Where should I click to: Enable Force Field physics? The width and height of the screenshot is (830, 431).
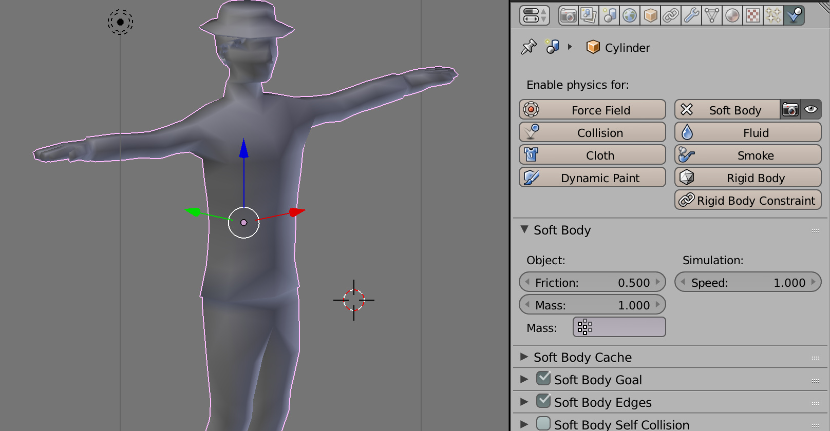click(592, 110)
